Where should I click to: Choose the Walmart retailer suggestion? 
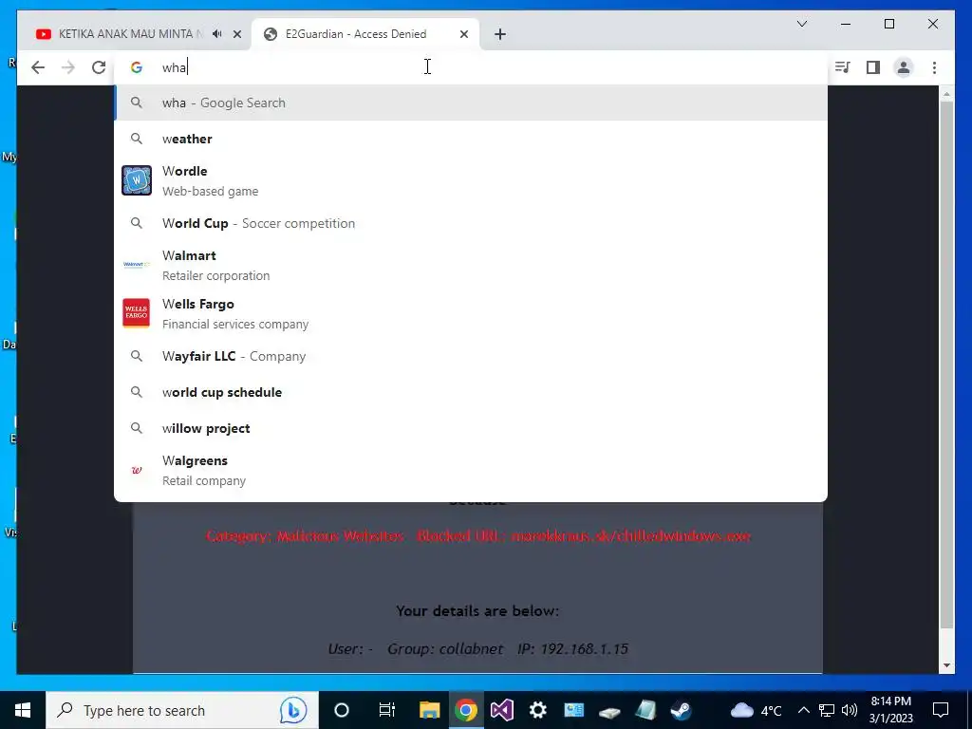[471, 266]
